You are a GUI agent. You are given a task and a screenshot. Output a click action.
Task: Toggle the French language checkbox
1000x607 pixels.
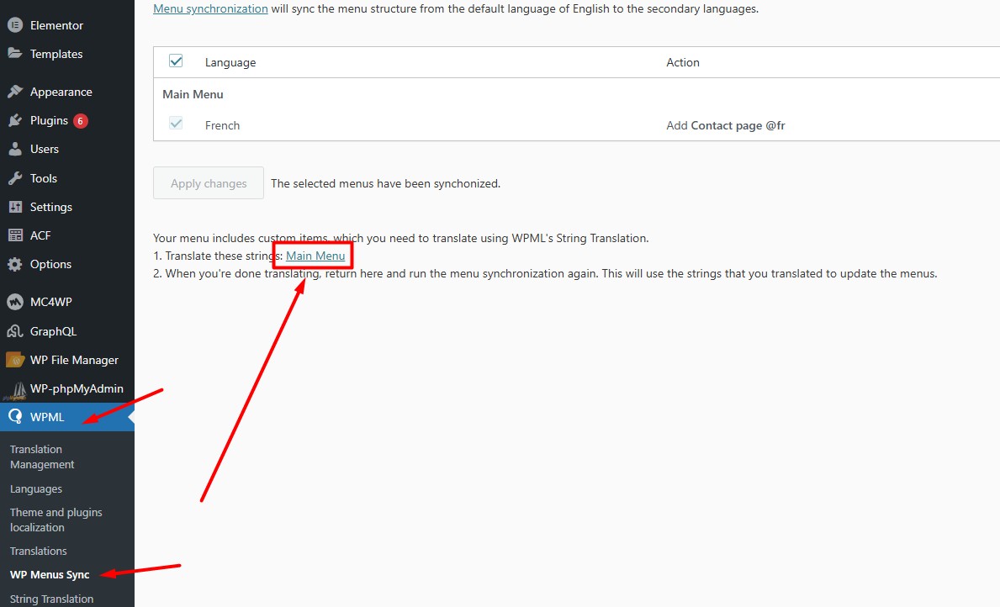[176, 124]
